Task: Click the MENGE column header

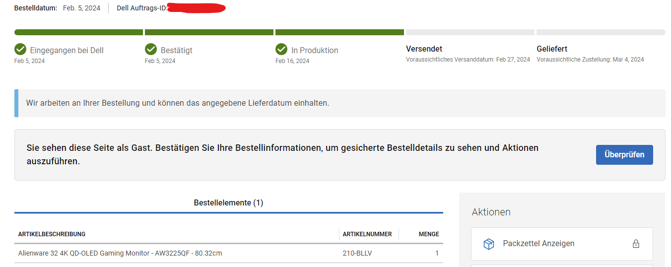Action: (x=429, y=234)
